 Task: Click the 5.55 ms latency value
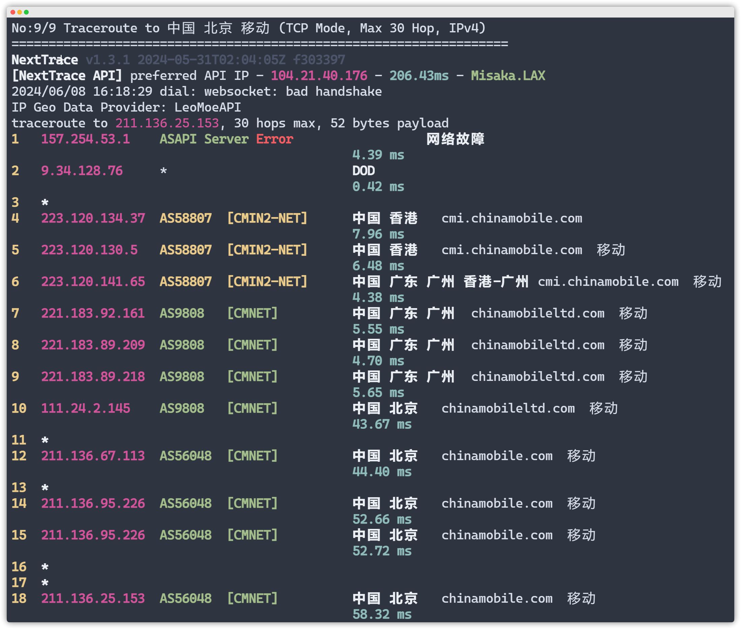[378, 329]
